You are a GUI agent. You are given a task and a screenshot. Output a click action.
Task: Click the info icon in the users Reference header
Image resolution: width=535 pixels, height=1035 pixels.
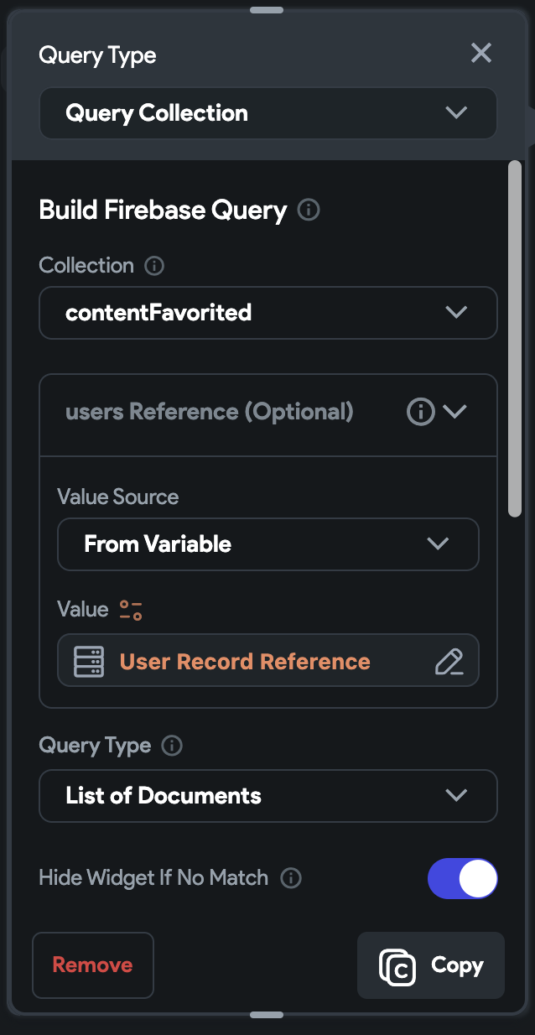420,411
